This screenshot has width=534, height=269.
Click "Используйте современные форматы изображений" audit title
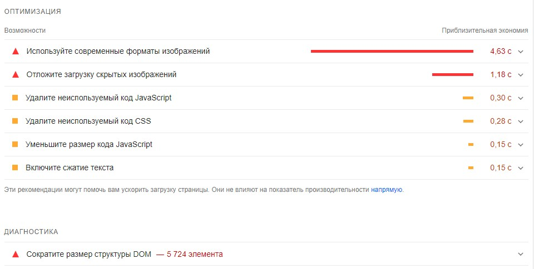[118, 51]
